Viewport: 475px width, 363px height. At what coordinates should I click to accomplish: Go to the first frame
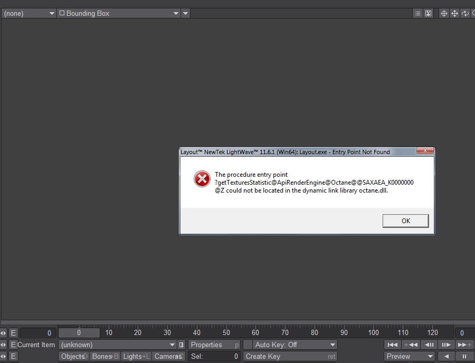click(x=393, y=345)
